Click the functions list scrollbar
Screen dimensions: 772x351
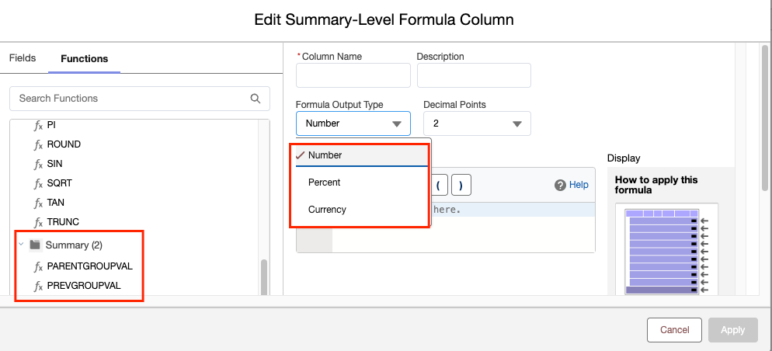(264, 277)
